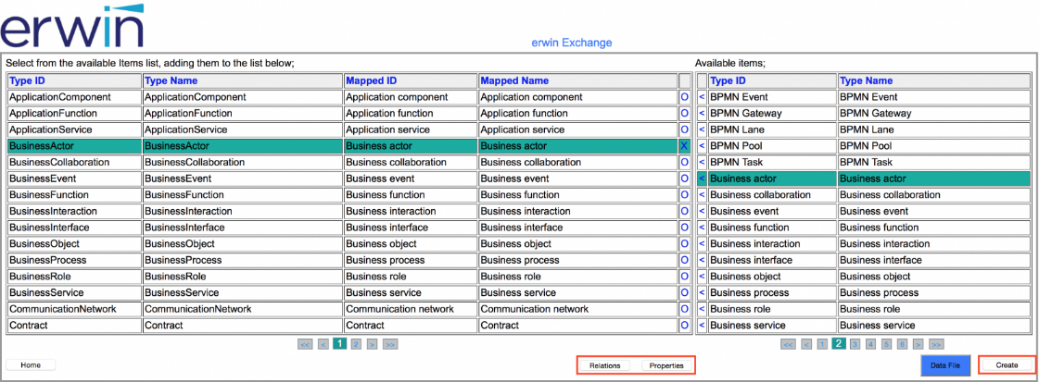Viewport: 1039px width, 382px height.
Task: Select the Business interface Mapped ID cell
Action: tap(411, 228)
